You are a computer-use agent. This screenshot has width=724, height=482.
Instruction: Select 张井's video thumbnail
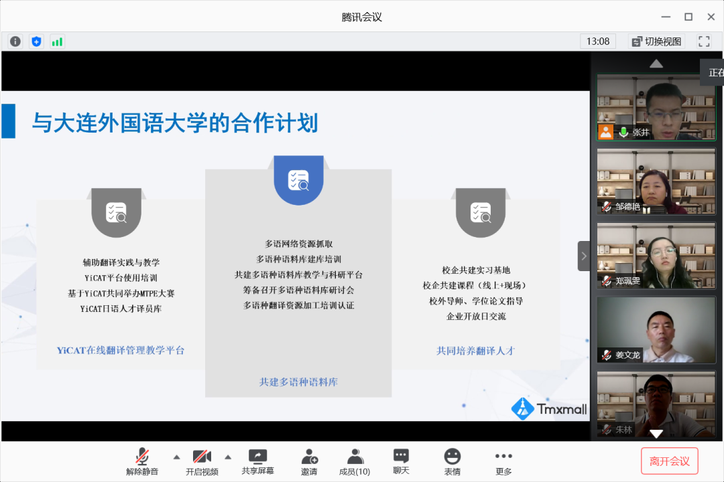[656, 107]
